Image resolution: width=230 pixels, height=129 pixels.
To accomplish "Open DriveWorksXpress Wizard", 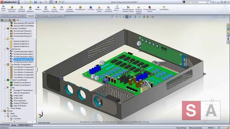I will [x=149, y=9].
